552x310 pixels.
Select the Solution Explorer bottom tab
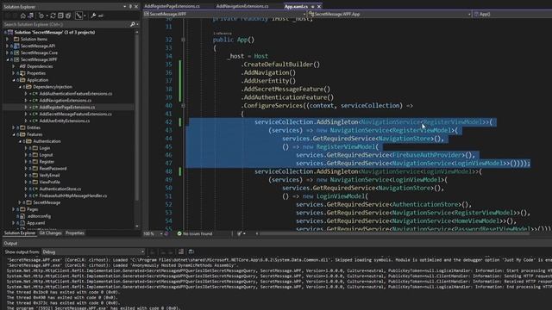(20, 233)
